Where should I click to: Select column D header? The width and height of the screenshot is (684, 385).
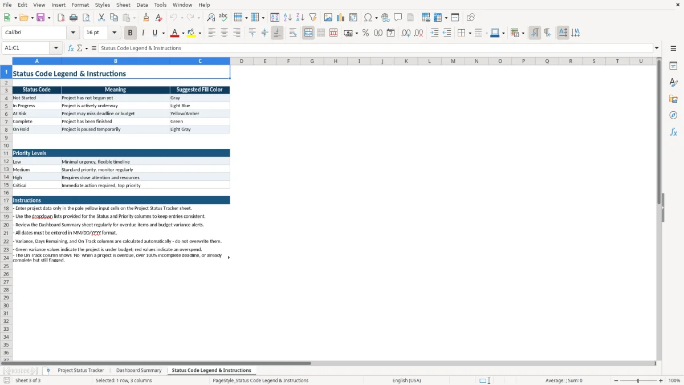pos(242,61)
